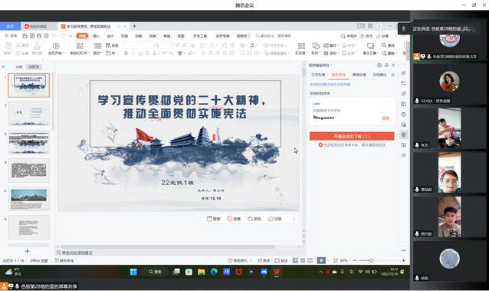This screenshot has width=489, height=291.
Task: Click the shapes (形状) icon
Action: point(316,46)
